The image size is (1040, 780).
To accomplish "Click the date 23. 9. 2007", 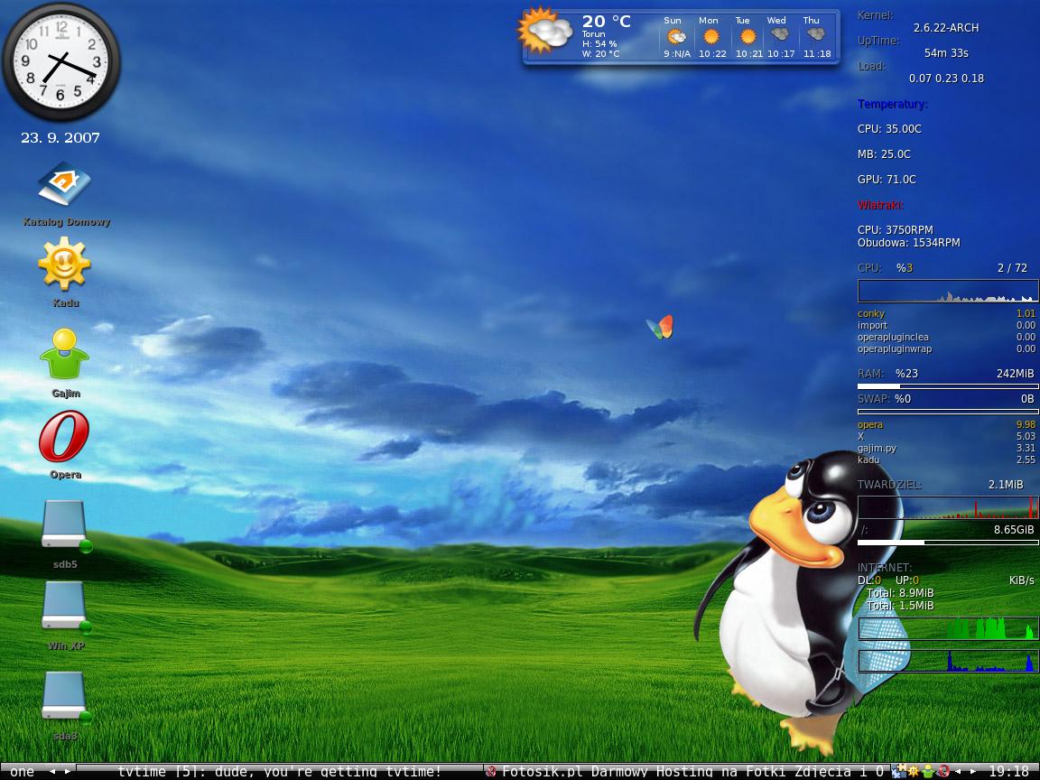I will (x=60, y=138).
